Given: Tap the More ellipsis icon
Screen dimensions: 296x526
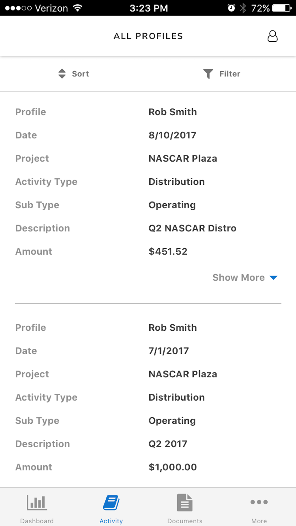Looking at the screenshot, I should [259, 502].
